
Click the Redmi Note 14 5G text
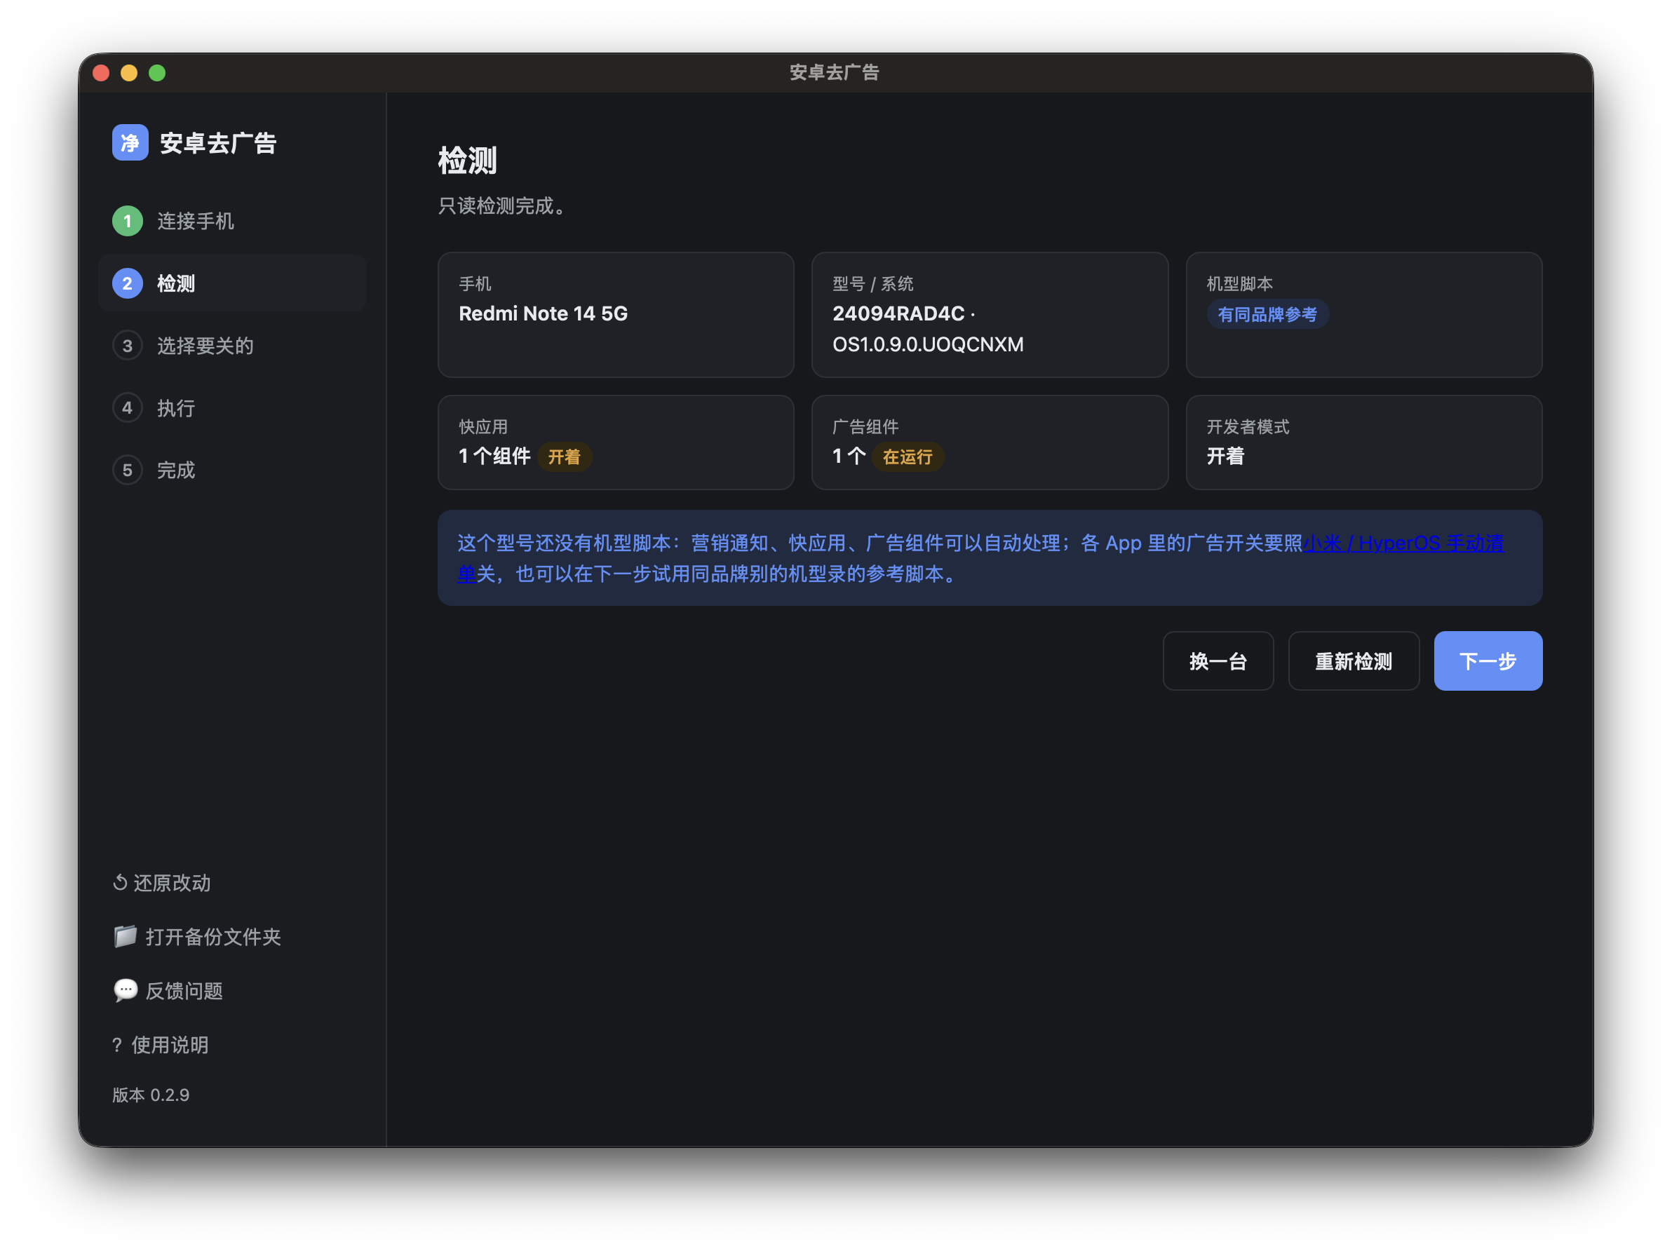pos(543,313)
